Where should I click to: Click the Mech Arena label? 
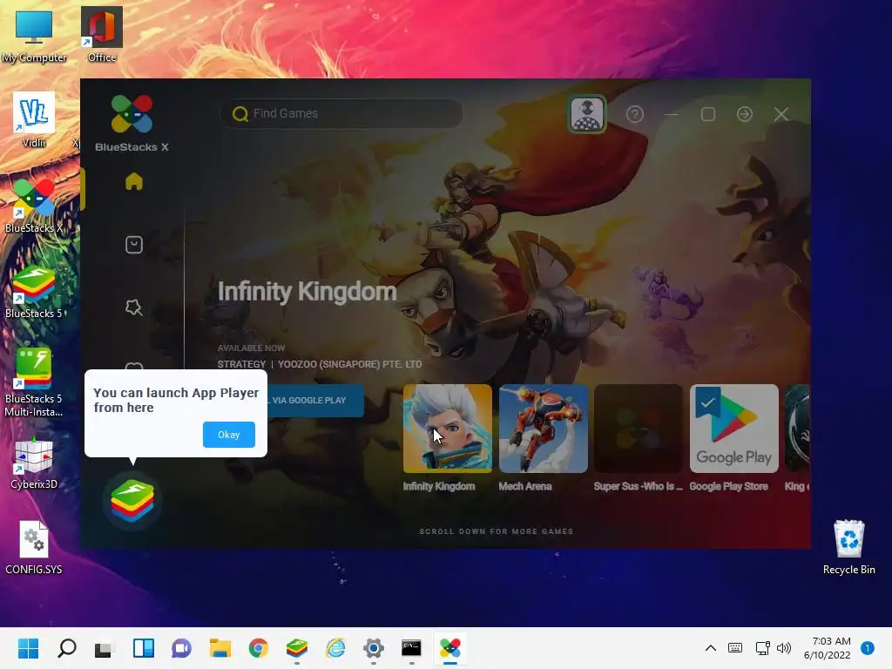click(525, 486)
